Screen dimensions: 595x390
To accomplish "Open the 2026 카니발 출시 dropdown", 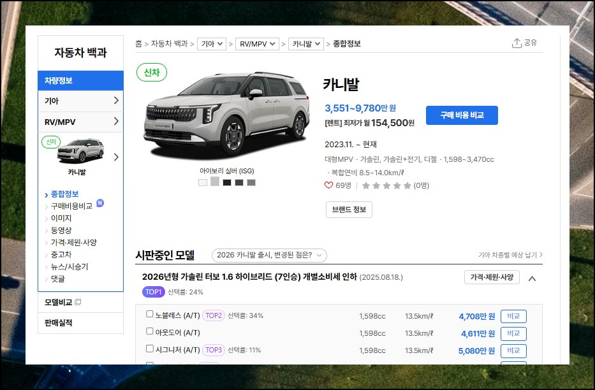I will click(x=269, y=255).
